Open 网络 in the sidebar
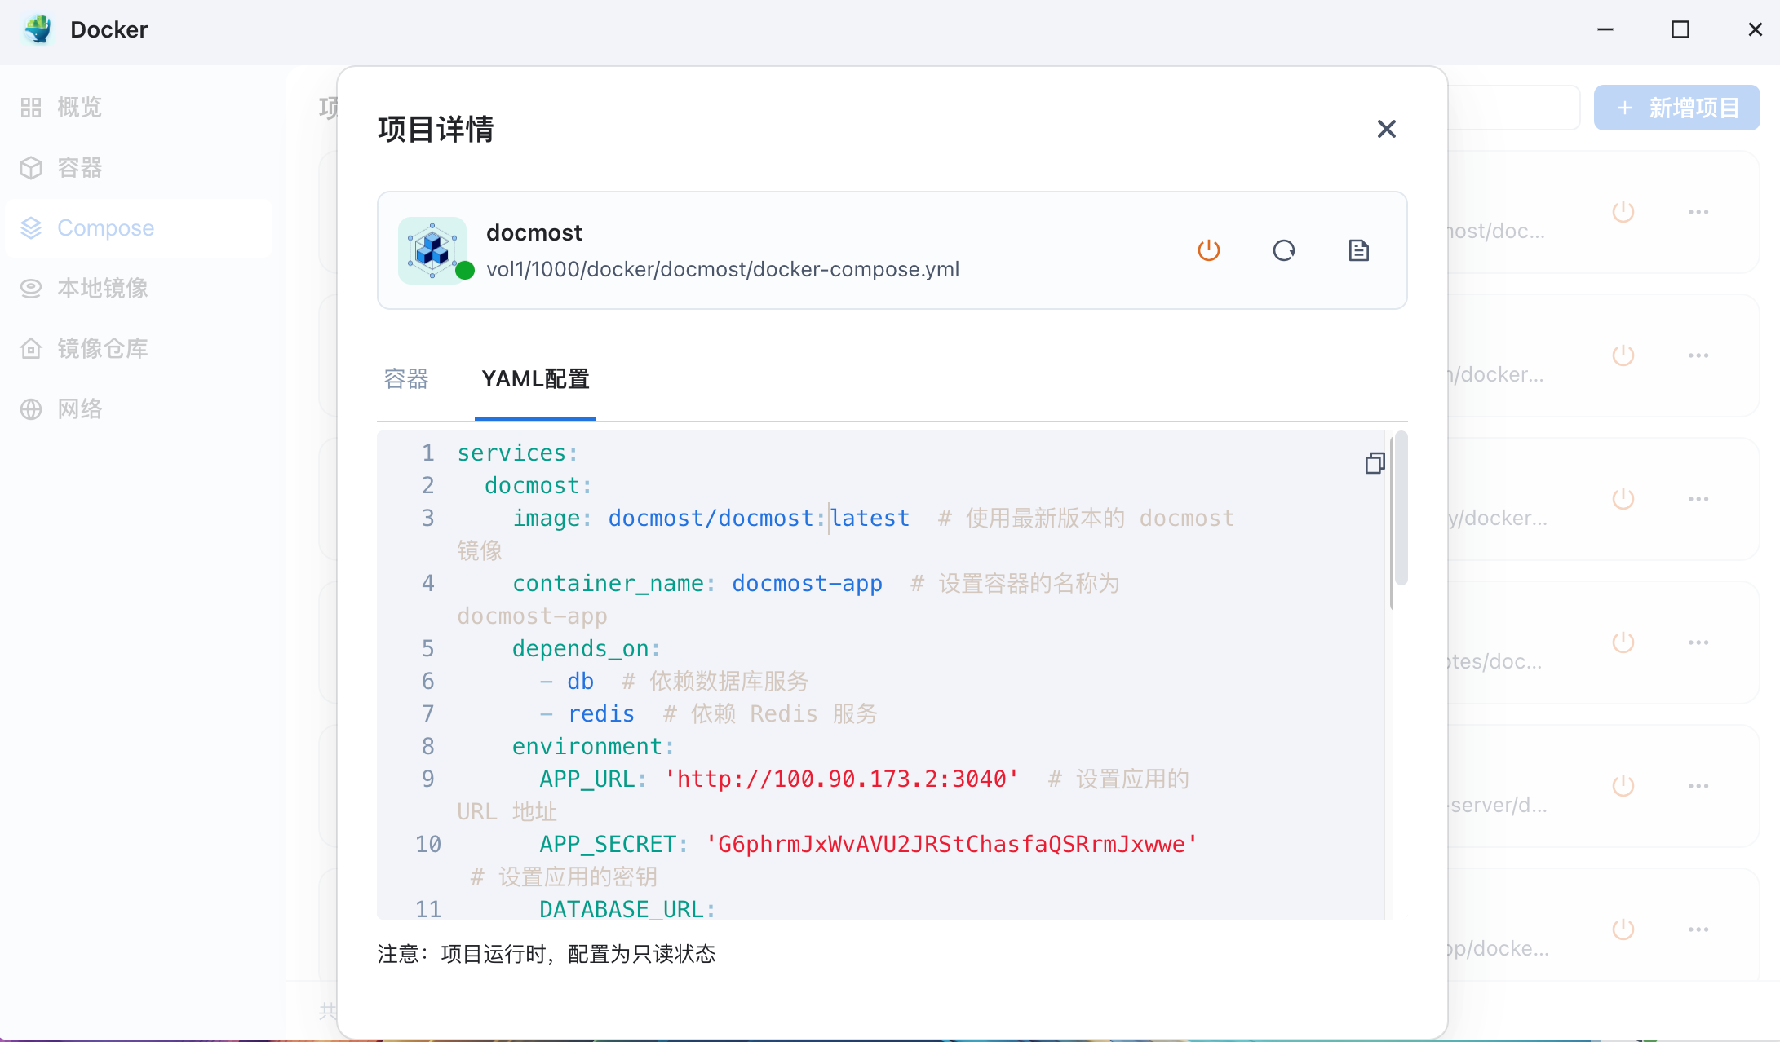The height and width of the screenshot is (1042, 1780). click(139, 408)
